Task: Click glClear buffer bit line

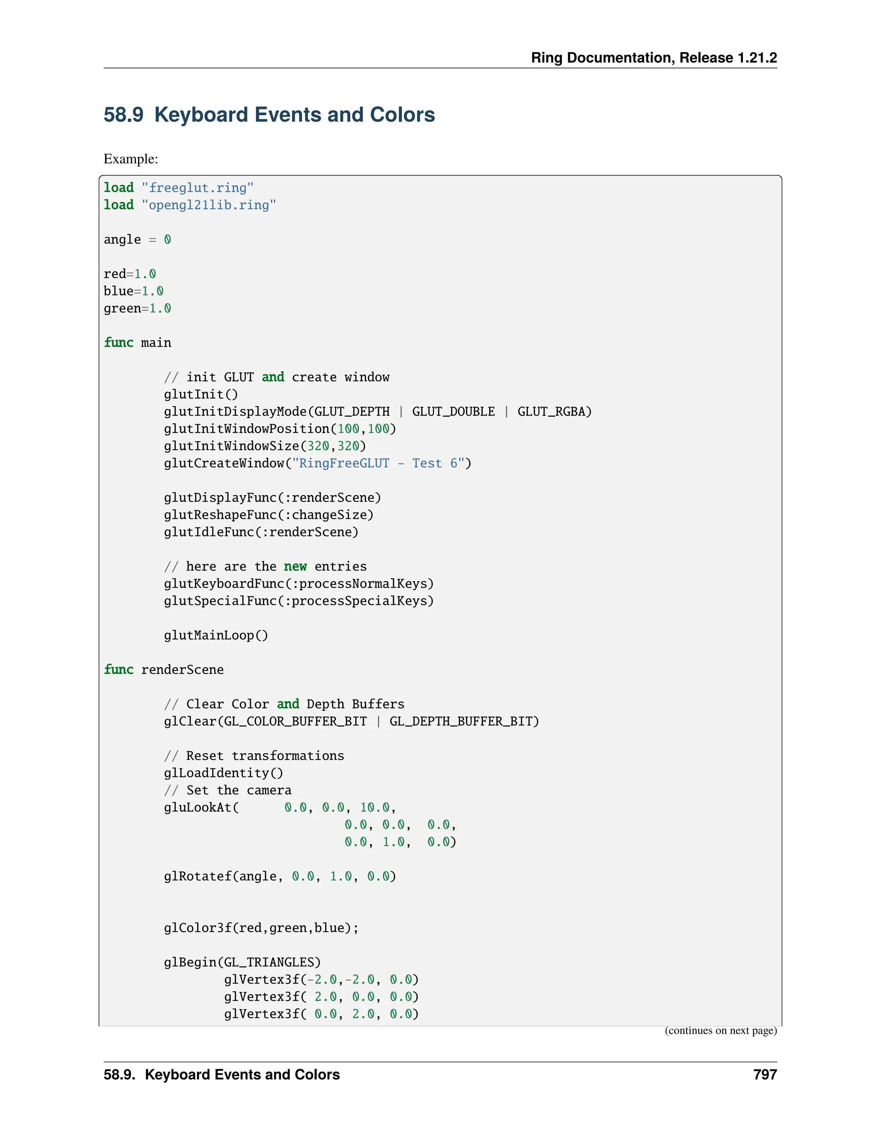Action: 351,722
